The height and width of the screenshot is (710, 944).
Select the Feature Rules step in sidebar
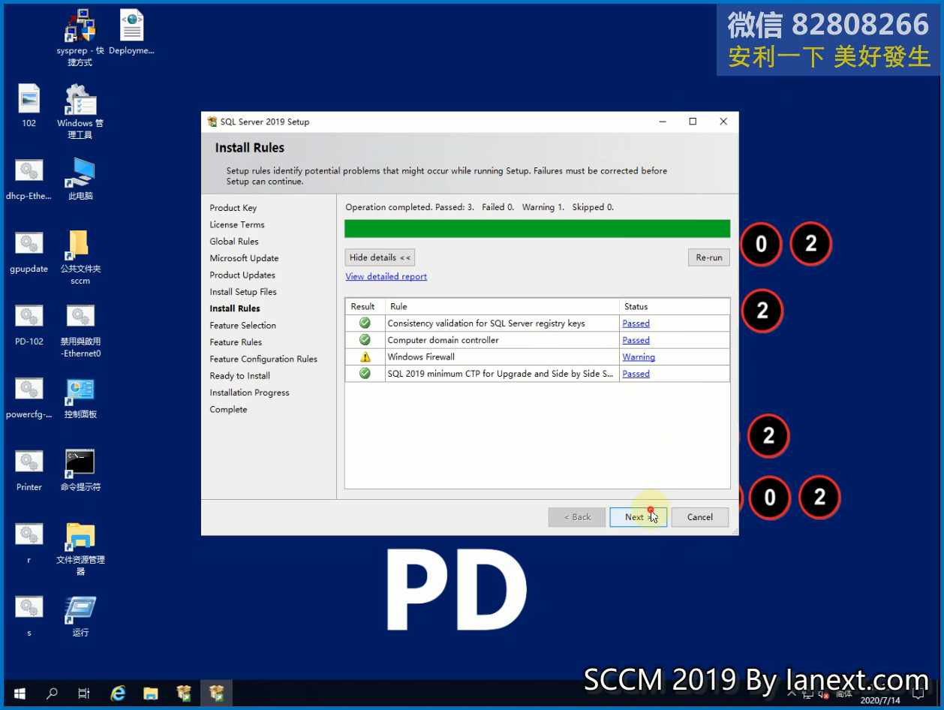click(x=236, y=342)
